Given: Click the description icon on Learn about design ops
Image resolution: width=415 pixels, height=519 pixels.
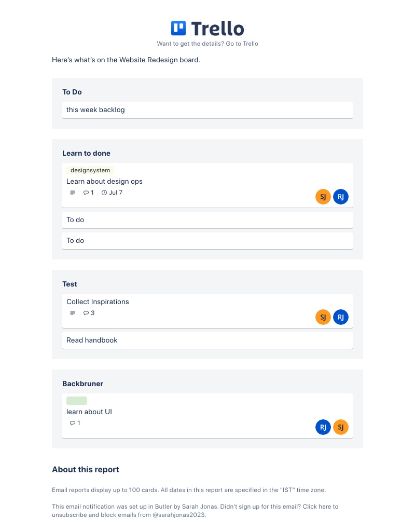Looking at the screenshot, I should tap(72, 193).
